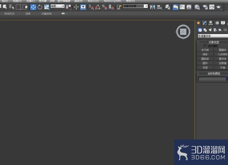Viewport: 228px width, 165px height.
Task: Open the reference coordinate system dropdown 视图
Action: 57,6
